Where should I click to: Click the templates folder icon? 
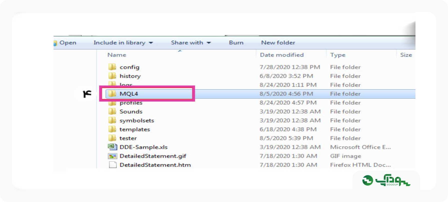pos(112,129)
